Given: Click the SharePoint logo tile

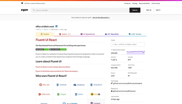Looking at the screenshot, I should tap(96, 85).
